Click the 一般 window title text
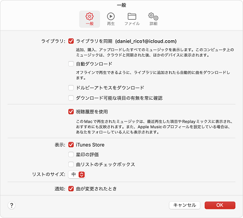Image resolution: width=243 pixels, height=218 pixels. click(121, 5)
